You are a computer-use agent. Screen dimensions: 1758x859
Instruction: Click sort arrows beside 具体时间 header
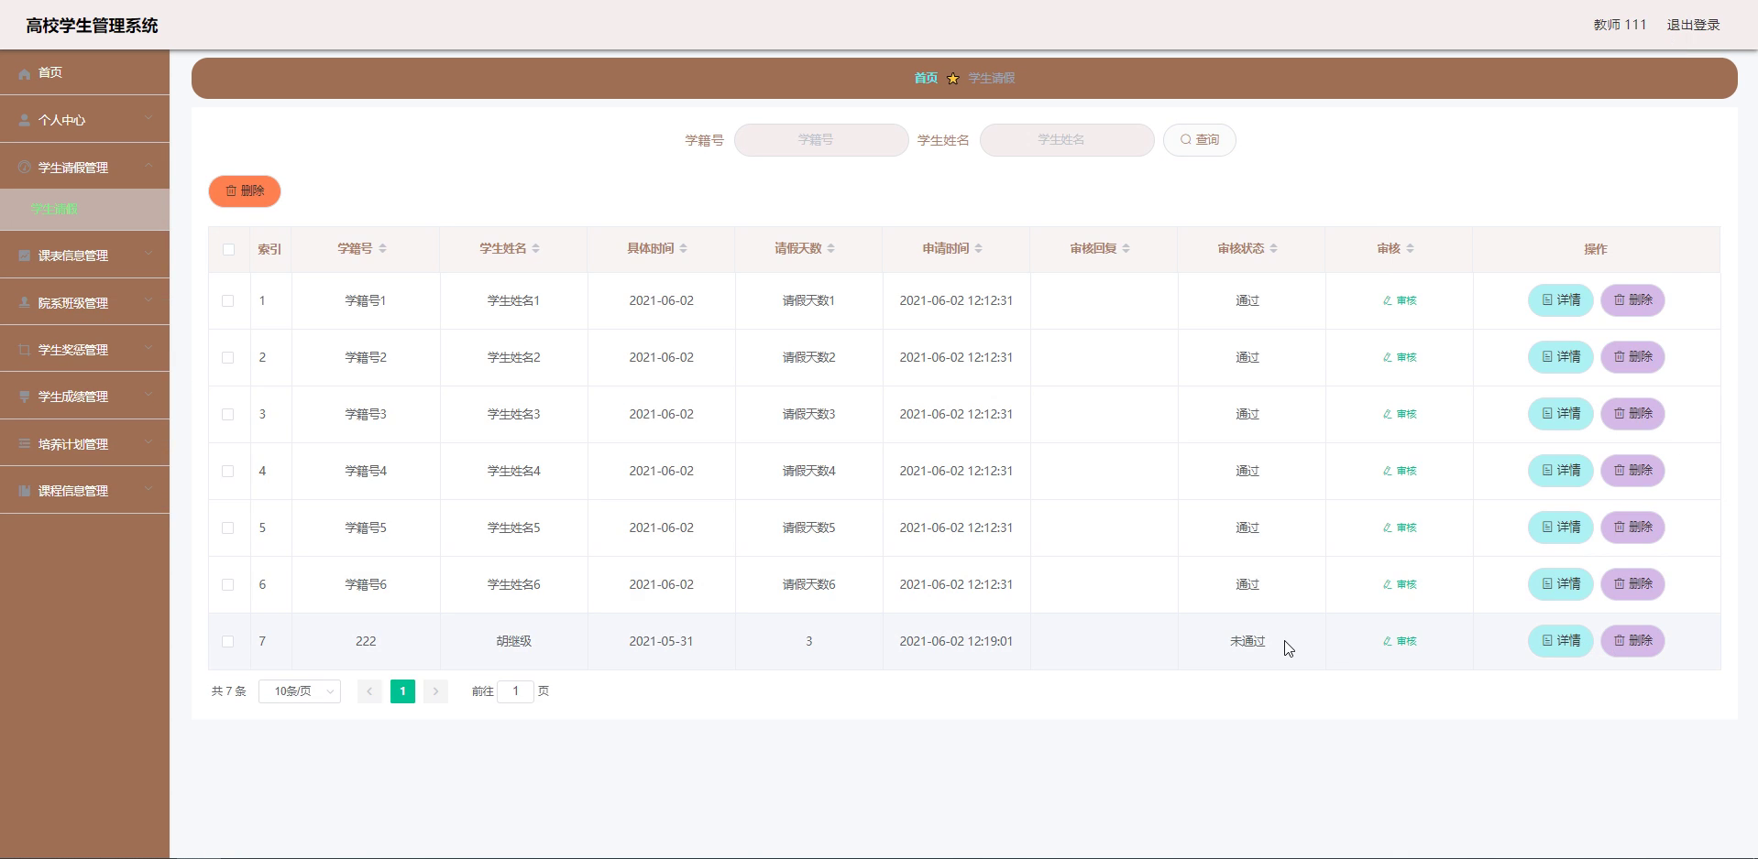point(683,248)
